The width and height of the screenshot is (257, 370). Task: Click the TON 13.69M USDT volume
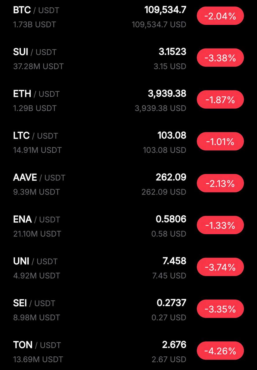tap(38, 359)
